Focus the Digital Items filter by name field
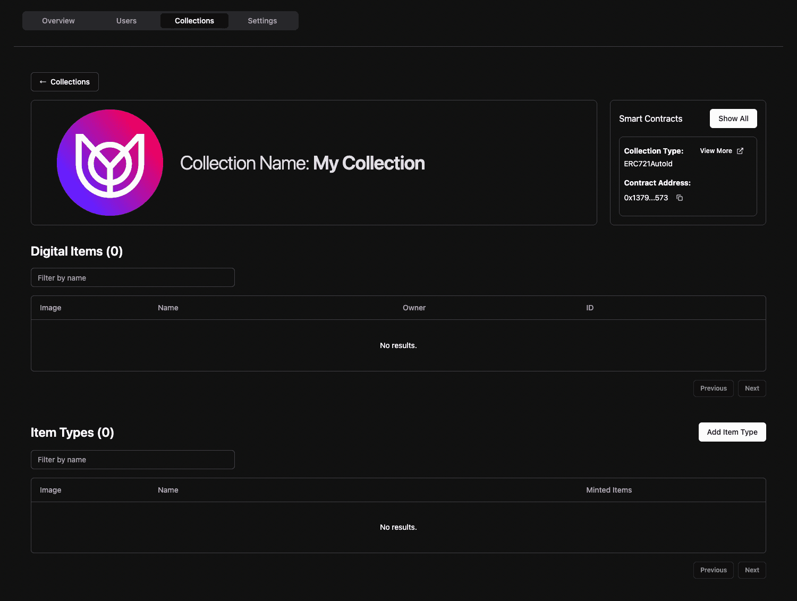The height and width of the screenshot is (601, 797). click(133, 278)
